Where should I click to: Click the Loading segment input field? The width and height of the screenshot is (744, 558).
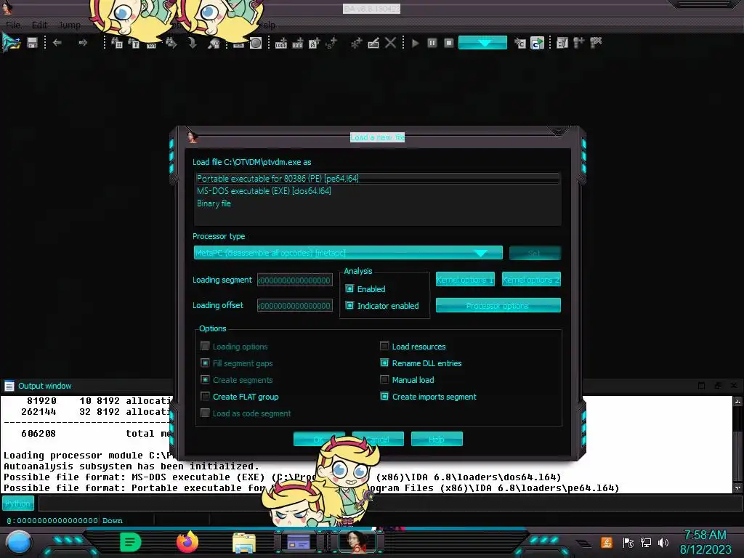tap(295, 280)
